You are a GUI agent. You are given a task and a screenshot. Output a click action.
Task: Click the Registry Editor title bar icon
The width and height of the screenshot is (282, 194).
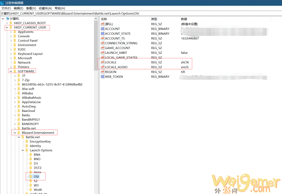2,3
